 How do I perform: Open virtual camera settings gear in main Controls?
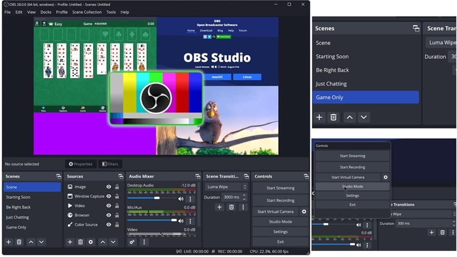coord(304,211)
